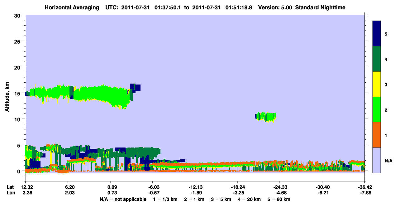
Task: Click the small green cloud patch near 10 km
Action: click(x=266, y=117)
